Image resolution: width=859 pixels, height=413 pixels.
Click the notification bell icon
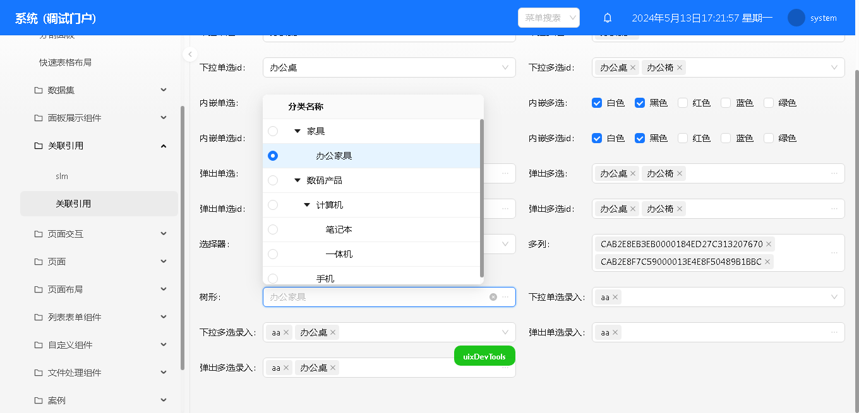click(608, 18)
